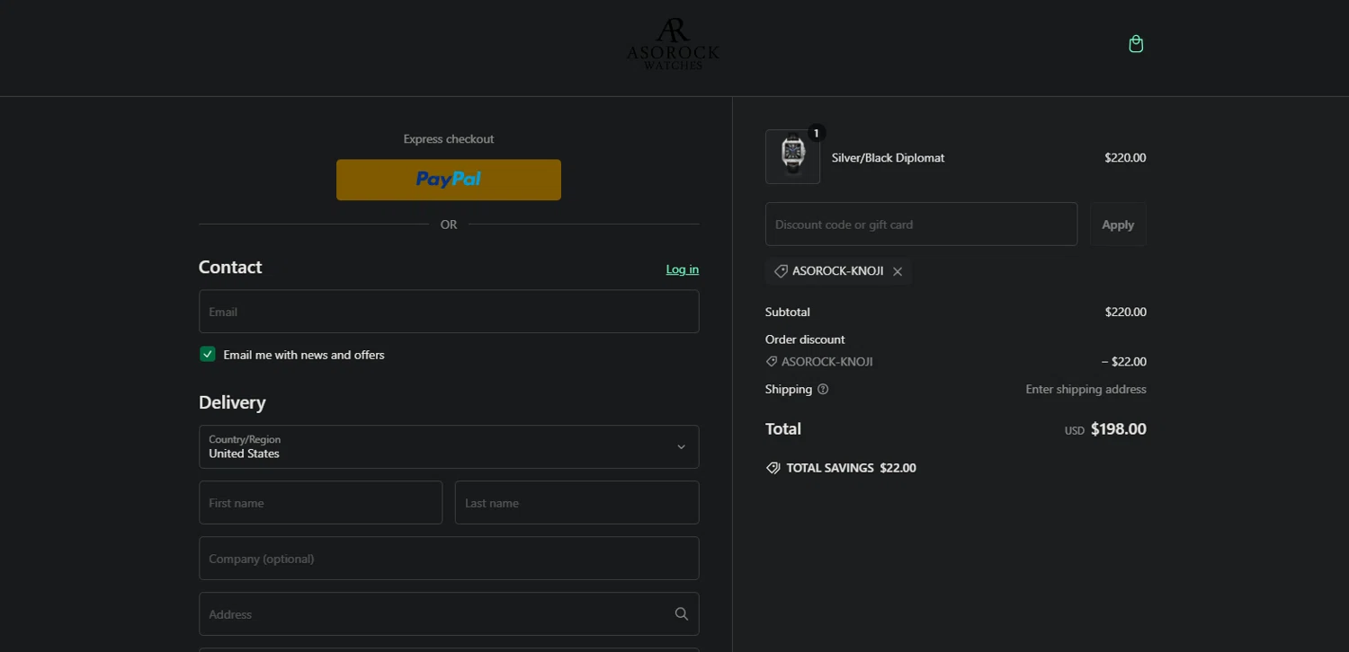Focus the Email input field
Image resolution: width=1349 pixels, height=652 pixels.
point(448,312)
